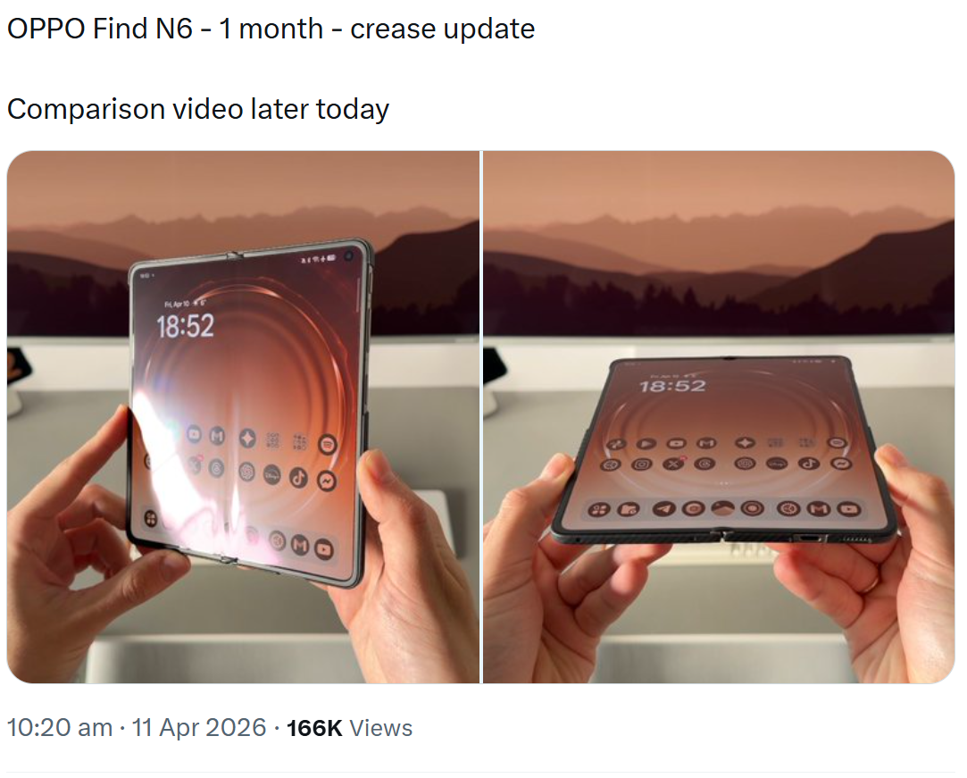Click the 10:20 am 11 Apr 2026 timestamp
Screen dimensions: 967x778
tap(137, 727)
